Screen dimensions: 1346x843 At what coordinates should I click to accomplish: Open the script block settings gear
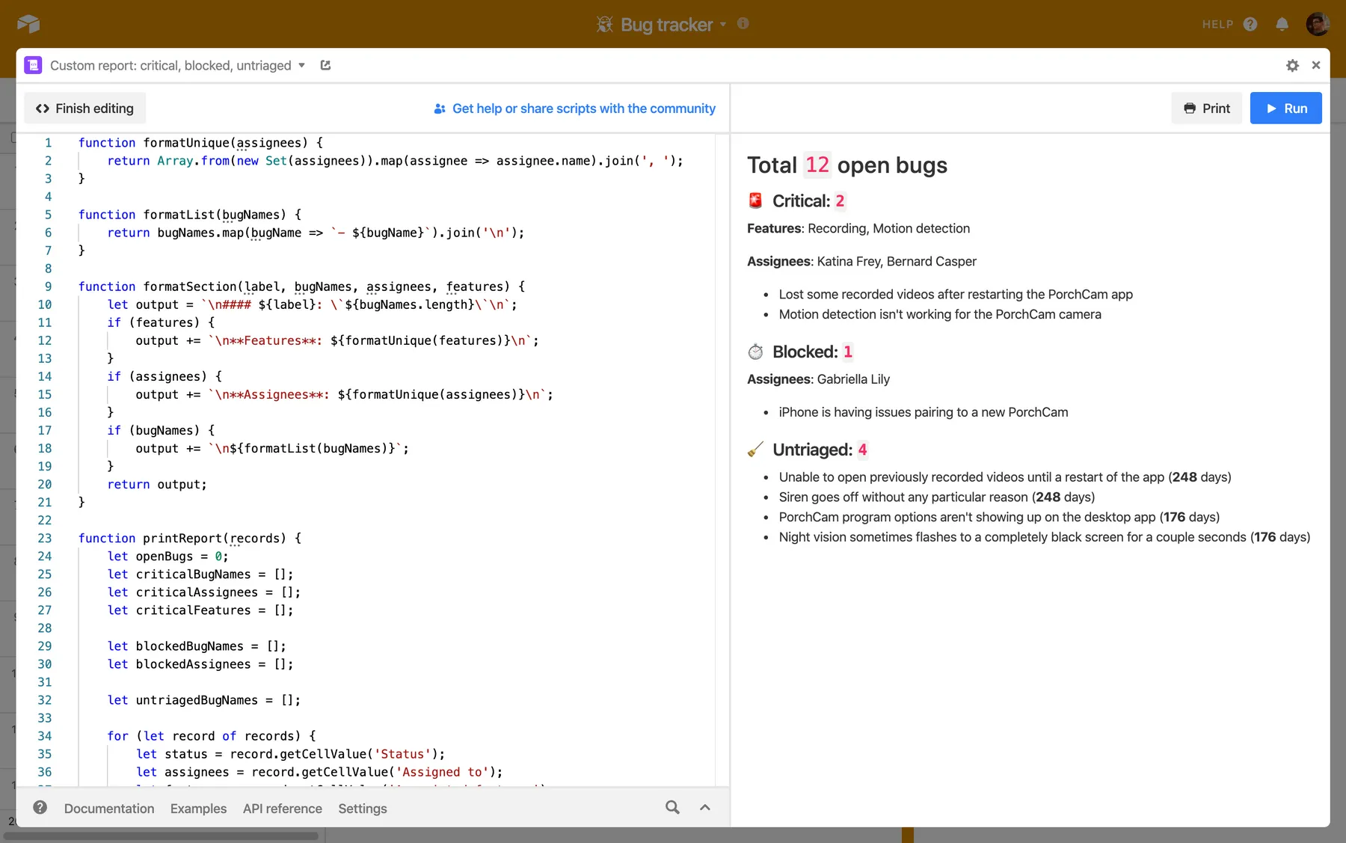coord(1292,66)
